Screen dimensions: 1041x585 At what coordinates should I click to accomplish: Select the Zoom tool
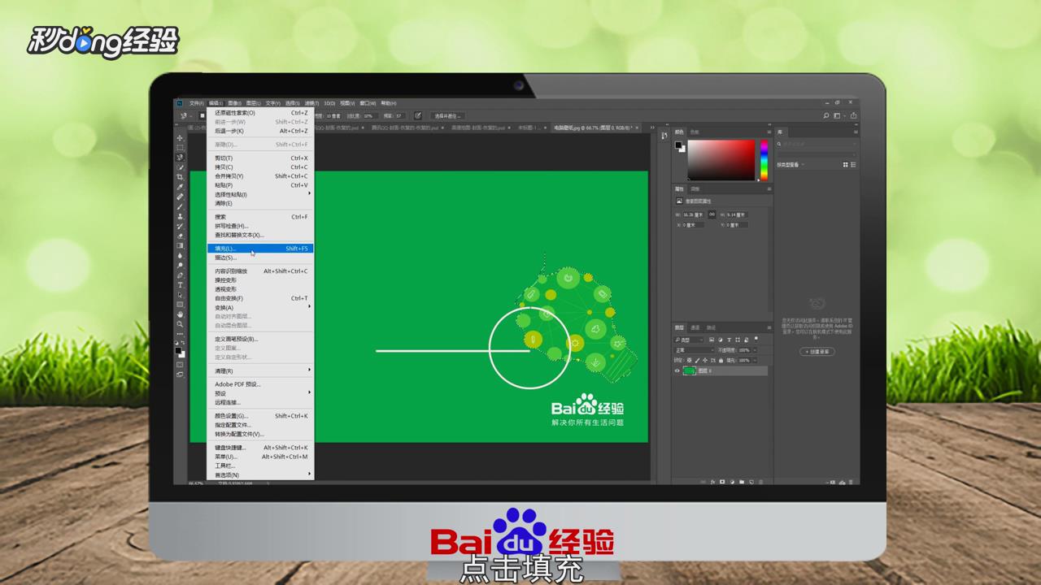[x=181, y=324]
